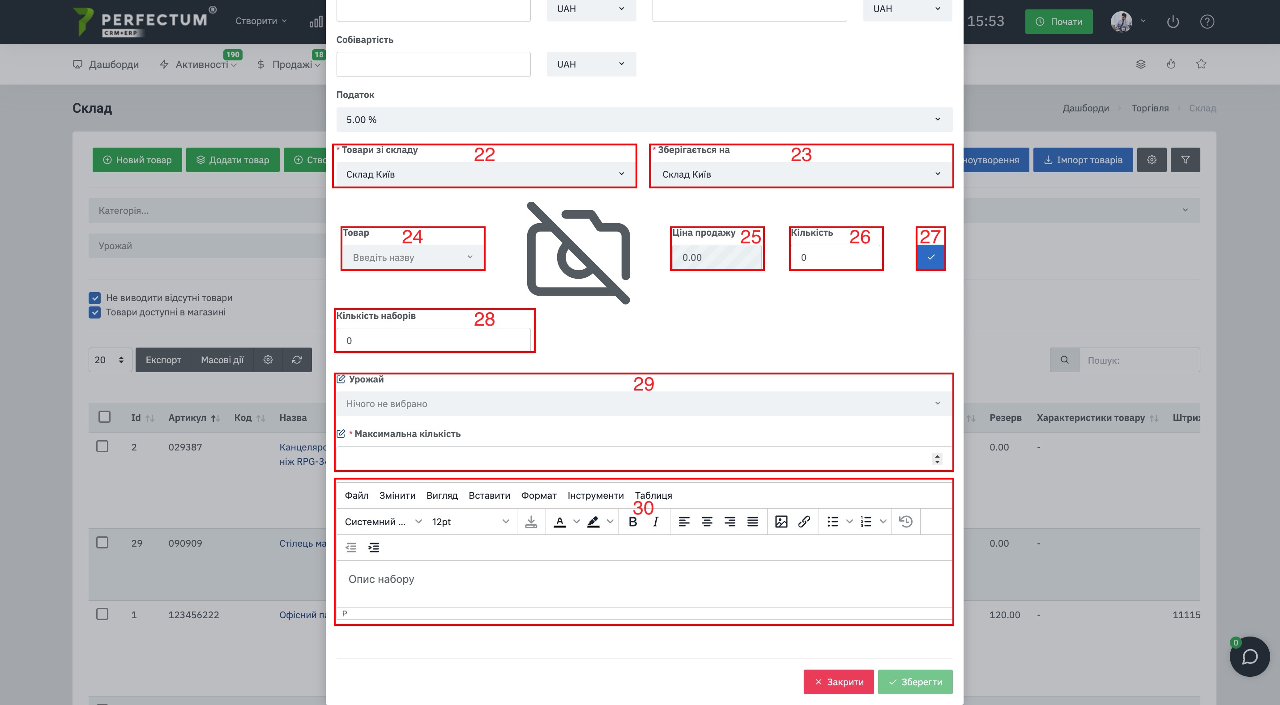Screen dimensions: 1280x705
Task: Insert a link in the description editor
Action: pos(804,521)
